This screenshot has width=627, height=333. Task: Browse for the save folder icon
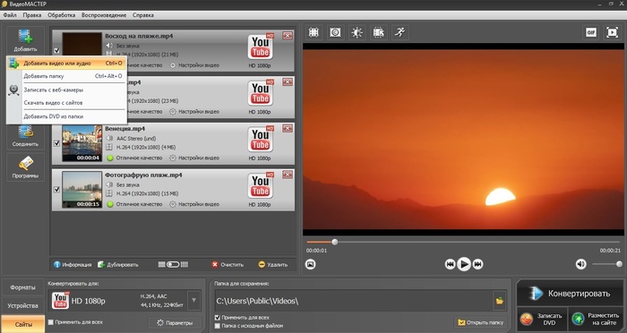[500, 301]
